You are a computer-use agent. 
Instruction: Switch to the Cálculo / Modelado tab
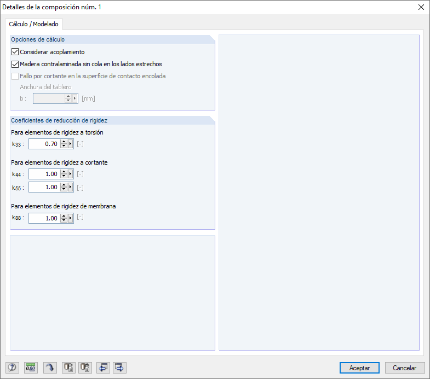[34, 24]
